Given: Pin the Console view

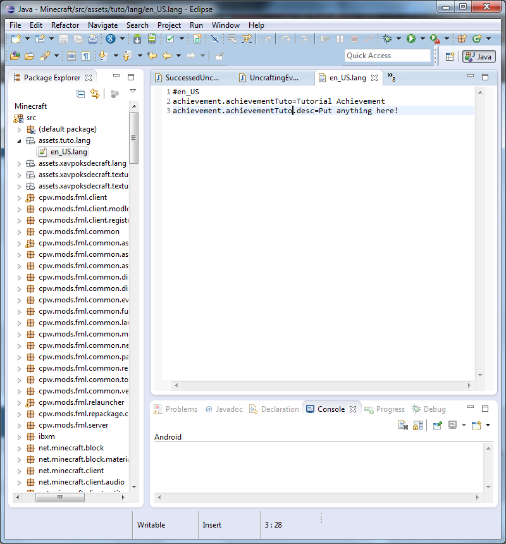Looking at the screenshot, I should (437, 426).
